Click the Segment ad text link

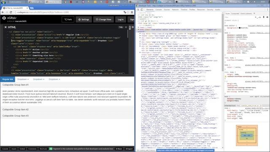click(x=83, y=149)
